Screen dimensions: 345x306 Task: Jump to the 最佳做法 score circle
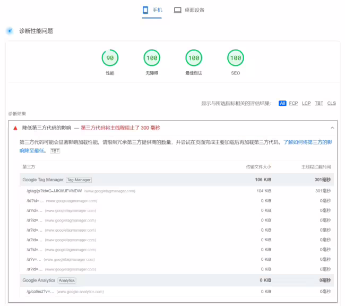click(194, 58)
